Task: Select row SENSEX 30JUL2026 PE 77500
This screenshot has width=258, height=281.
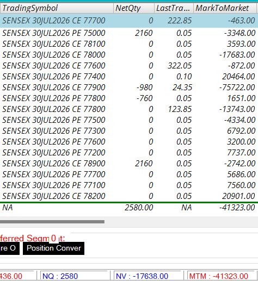Action: coord(129,120)
